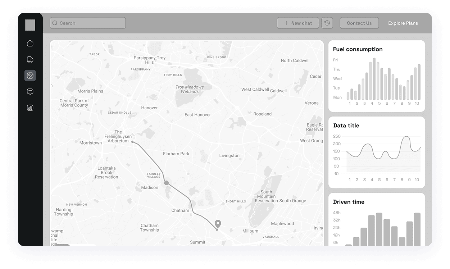
Task: Open the chat messages sidebar icon
Action: coord(30,91)
